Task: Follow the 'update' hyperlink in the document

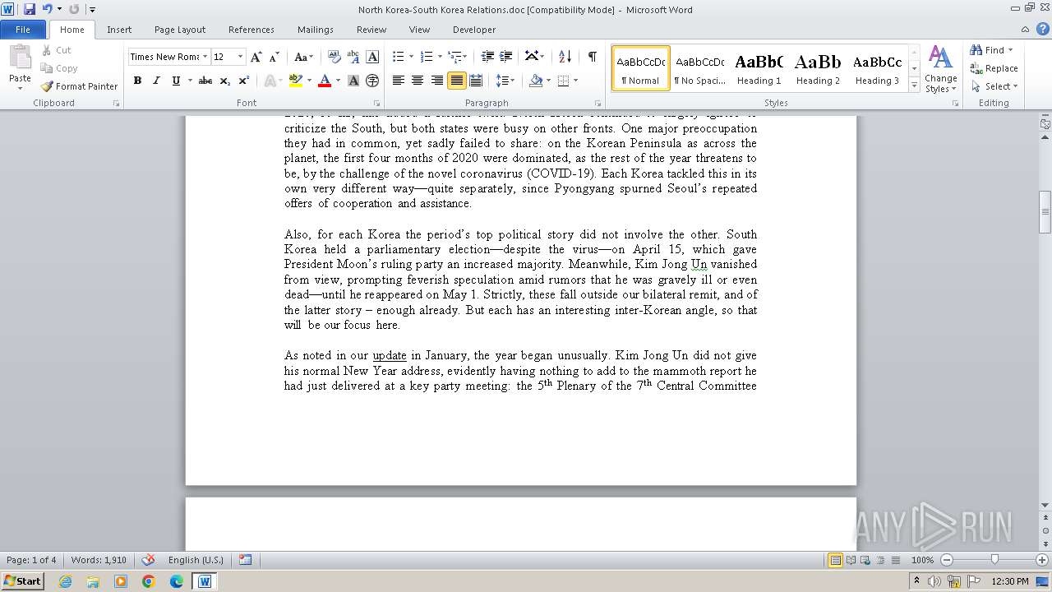Action: click(x=390, y=356)
